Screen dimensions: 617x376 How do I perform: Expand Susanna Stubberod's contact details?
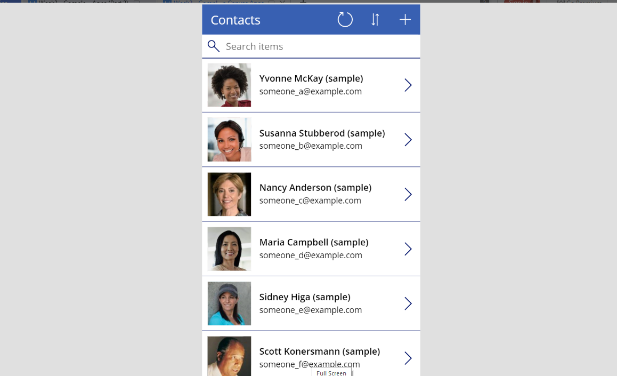click(x=408, y=139)
